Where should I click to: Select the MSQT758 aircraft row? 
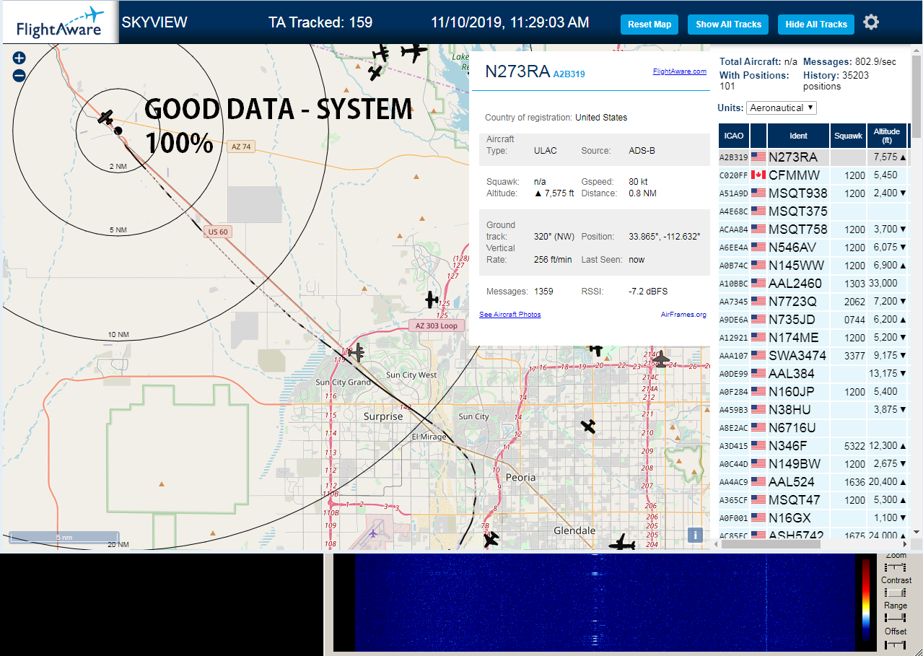[813, 229]
